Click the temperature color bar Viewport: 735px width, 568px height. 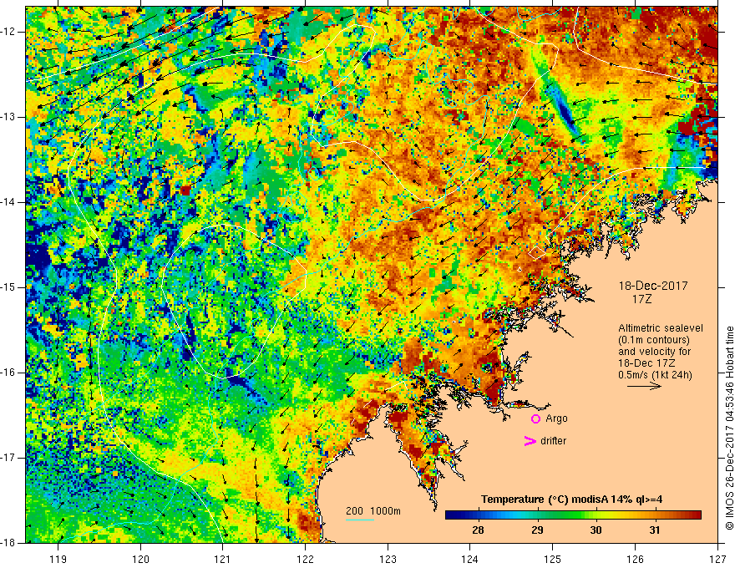(573, 515)
